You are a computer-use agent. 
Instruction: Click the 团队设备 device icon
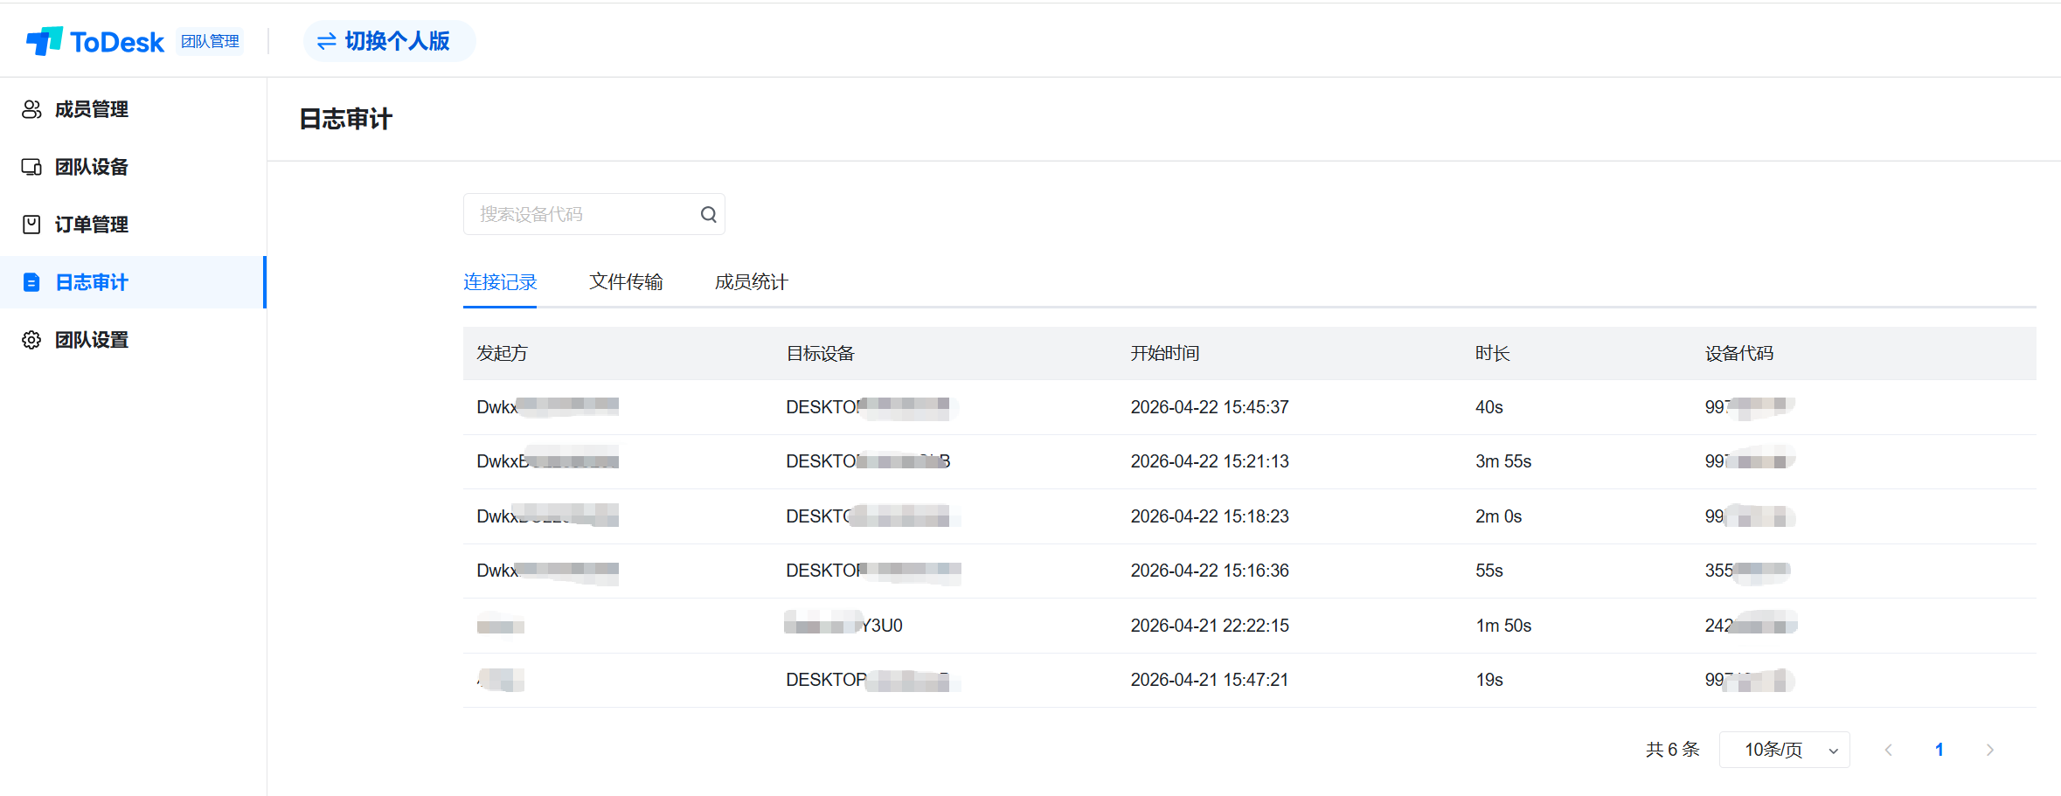point(31,167)
